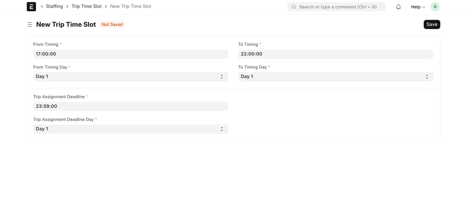Viewport: 466px width, 218px height.
Task: Click the first breadcrumb chevron separator
Action: click(42, 7)
